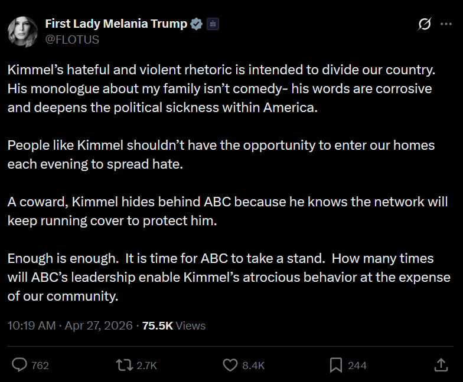Open the Grok explain-this-post icon
463x382 pixels.
(424, 24)
